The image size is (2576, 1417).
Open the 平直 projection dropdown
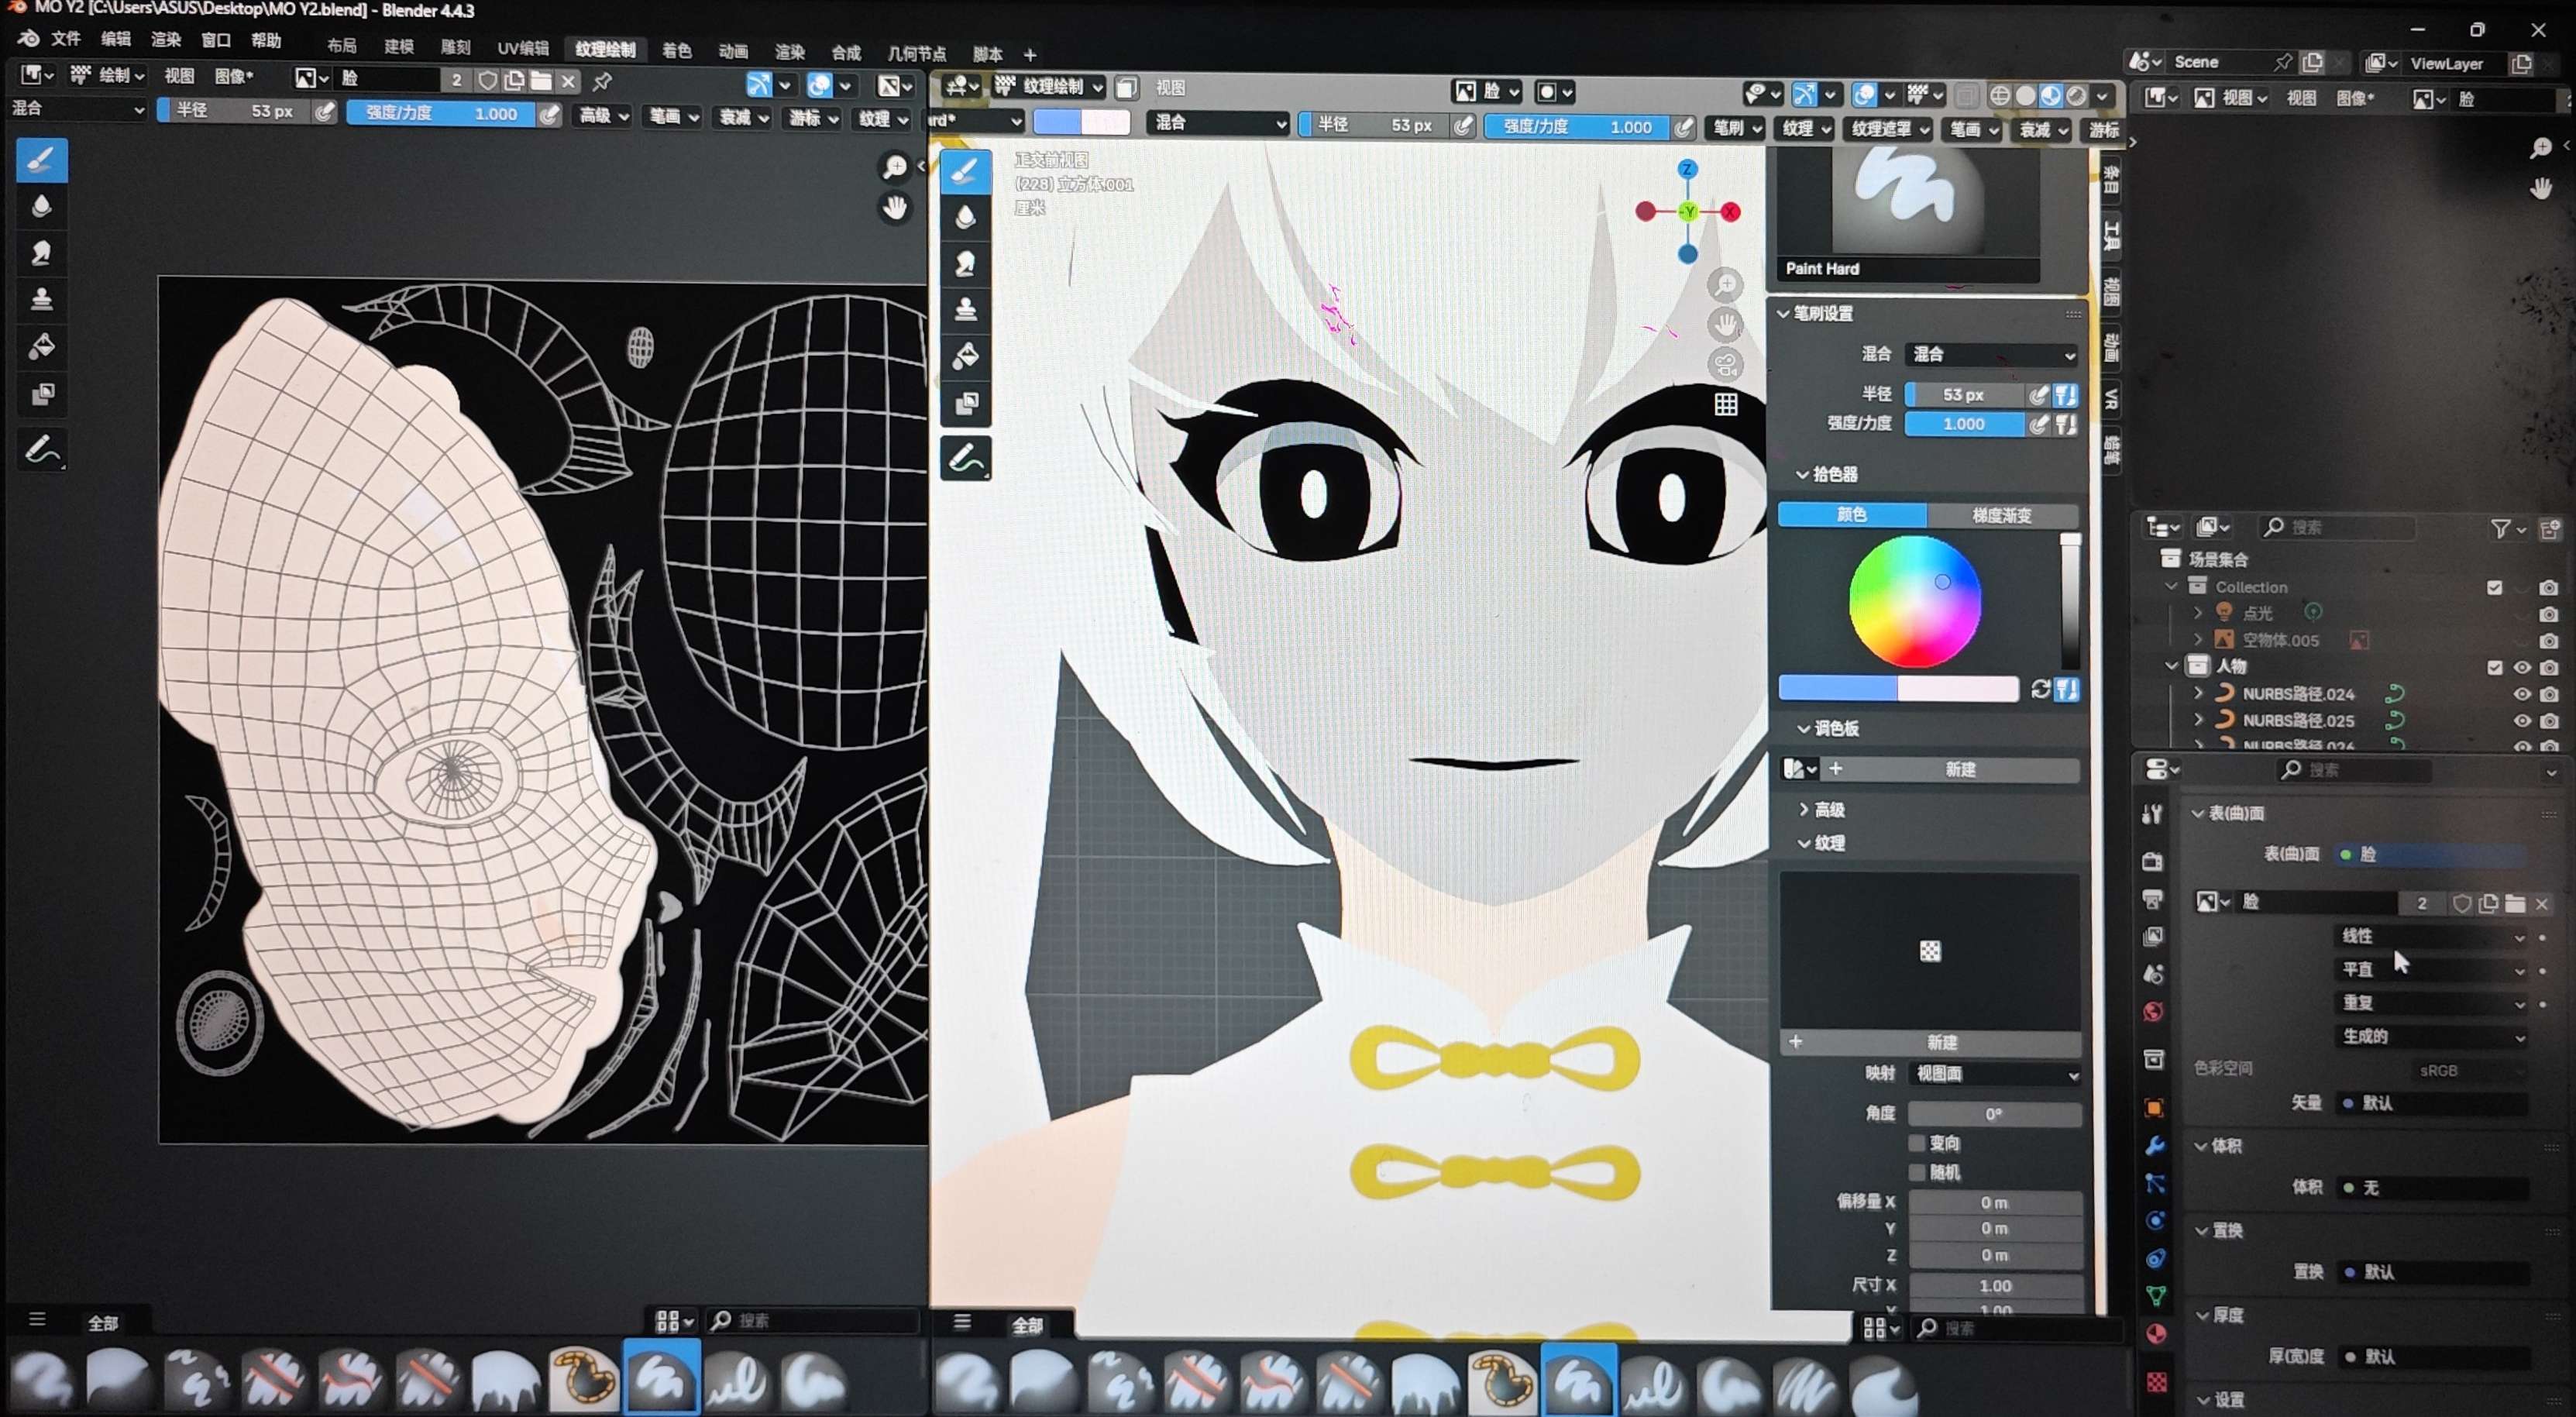pos(2432,969)
